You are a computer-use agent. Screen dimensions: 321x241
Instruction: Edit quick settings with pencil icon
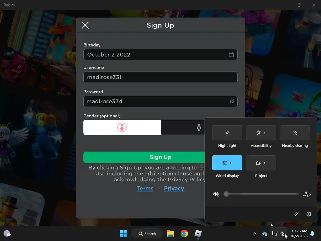pos(296,214)
